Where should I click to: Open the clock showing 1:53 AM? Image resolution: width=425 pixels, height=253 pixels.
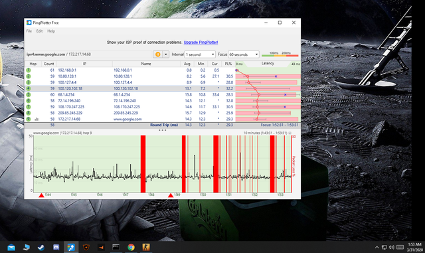pyautogui.click(x=414, y=247)
